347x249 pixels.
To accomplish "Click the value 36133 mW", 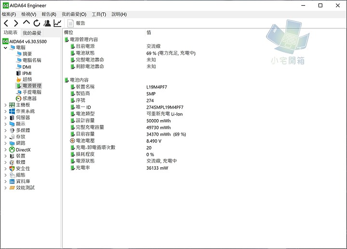I will [x=157, y=168].
